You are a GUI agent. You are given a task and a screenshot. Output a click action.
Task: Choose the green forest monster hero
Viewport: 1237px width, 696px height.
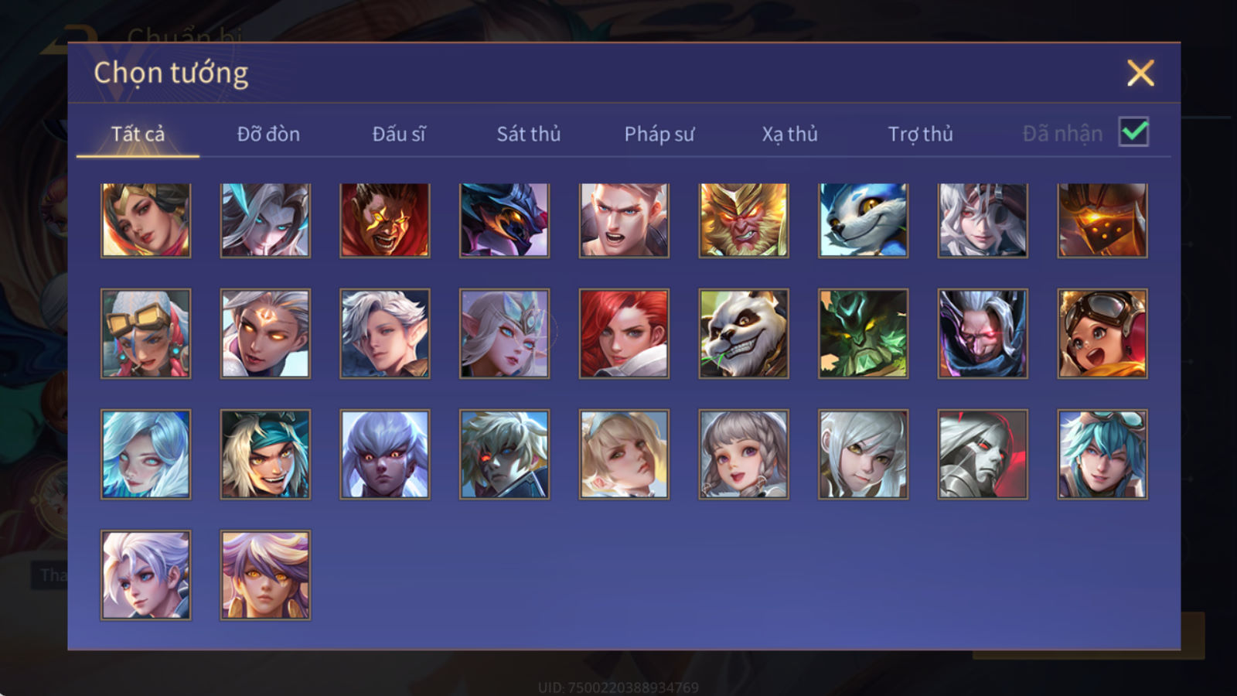pyautogui.click(x=864, y=333)
